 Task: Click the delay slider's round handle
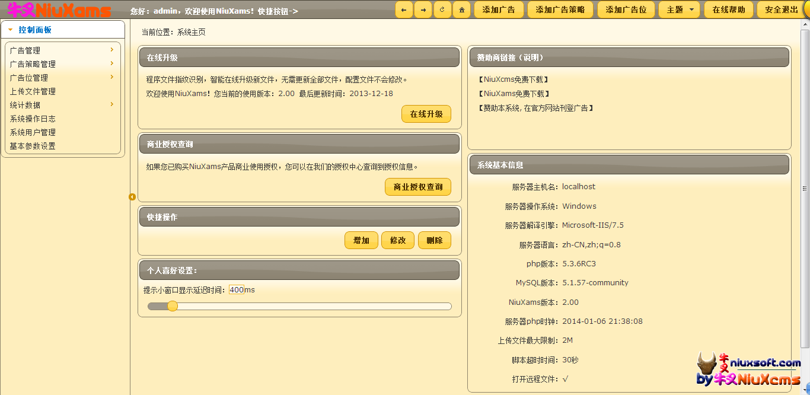pyautogui.click(x=173, y=306)
